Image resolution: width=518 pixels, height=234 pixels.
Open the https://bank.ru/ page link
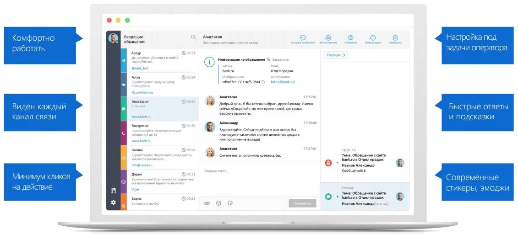pyautogui.click(x=283, y=82)
